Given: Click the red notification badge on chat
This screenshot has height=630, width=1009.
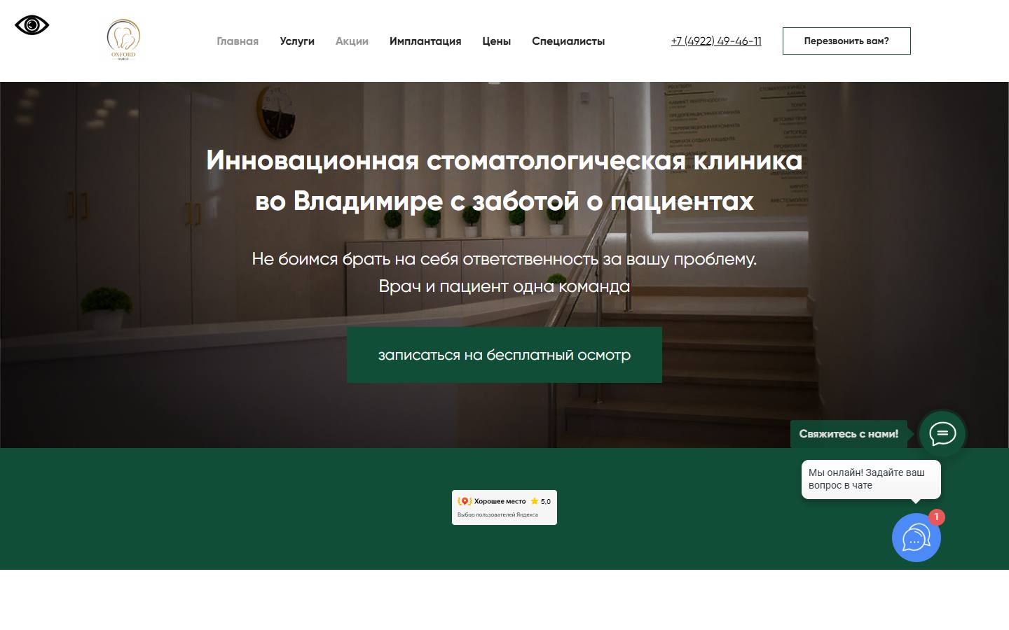Looking at the screenshot, I should click(936, 517).
